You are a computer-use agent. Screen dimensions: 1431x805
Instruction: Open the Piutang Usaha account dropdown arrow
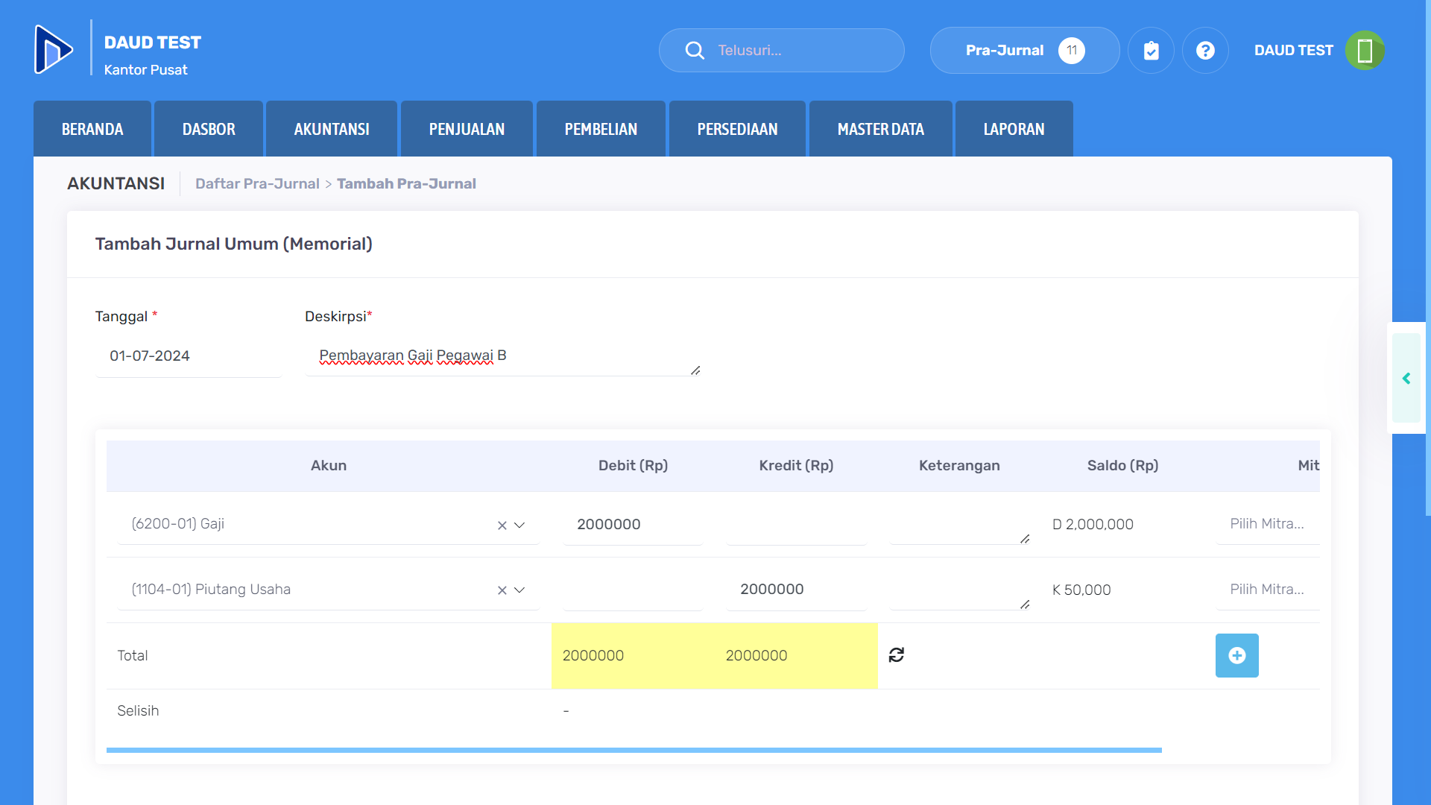click(519, 590)
